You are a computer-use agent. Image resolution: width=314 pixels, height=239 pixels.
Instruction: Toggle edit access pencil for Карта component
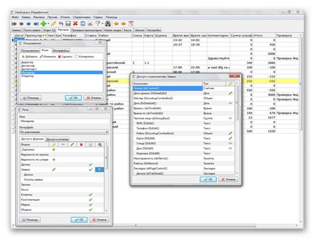coord(231,138)
